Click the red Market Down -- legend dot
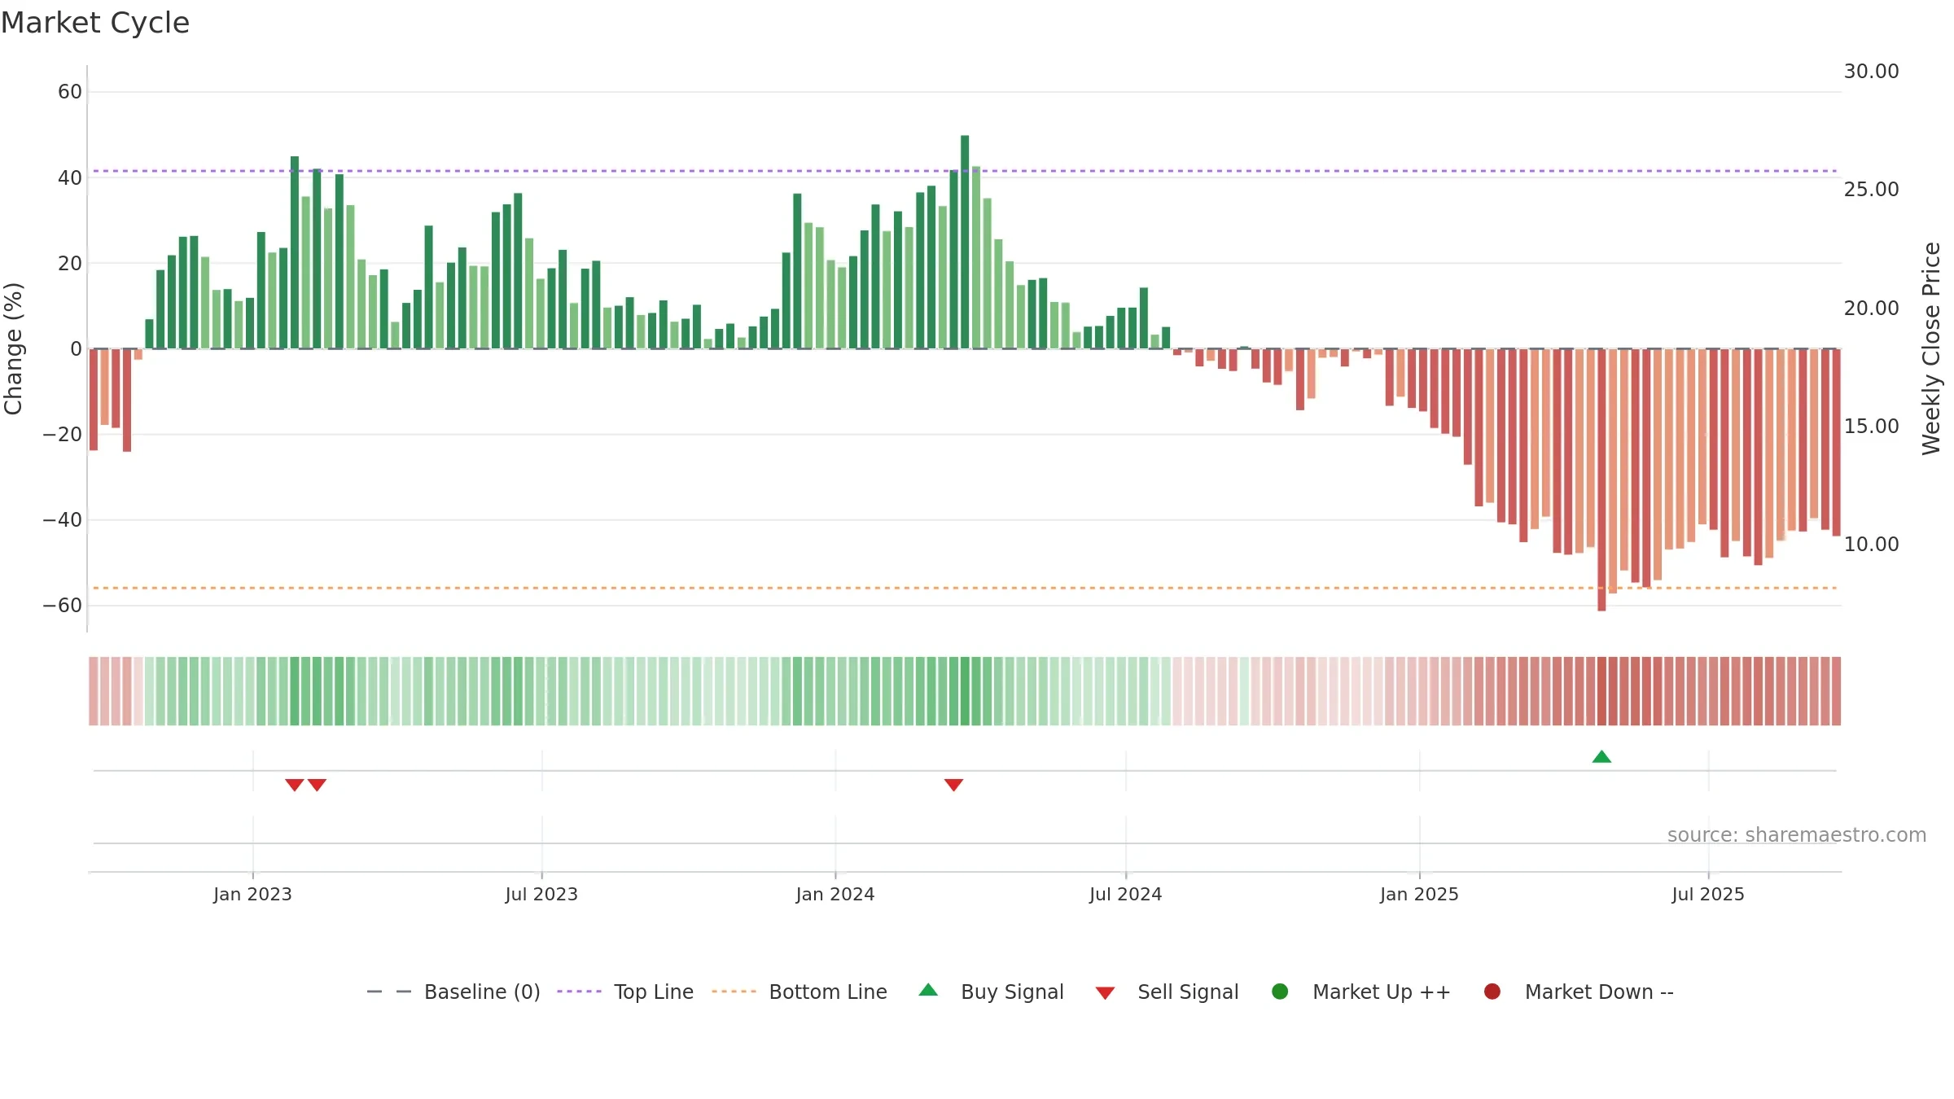Viewport: 1954px width, 1099px height. coord(1492,992)
